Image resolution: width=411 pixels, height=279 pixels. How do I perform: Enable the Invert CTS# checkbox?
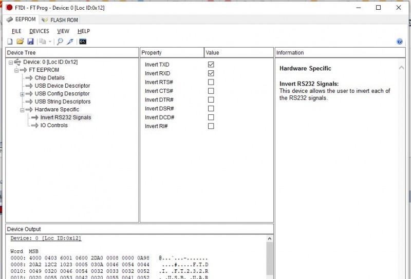click(211, 91)
